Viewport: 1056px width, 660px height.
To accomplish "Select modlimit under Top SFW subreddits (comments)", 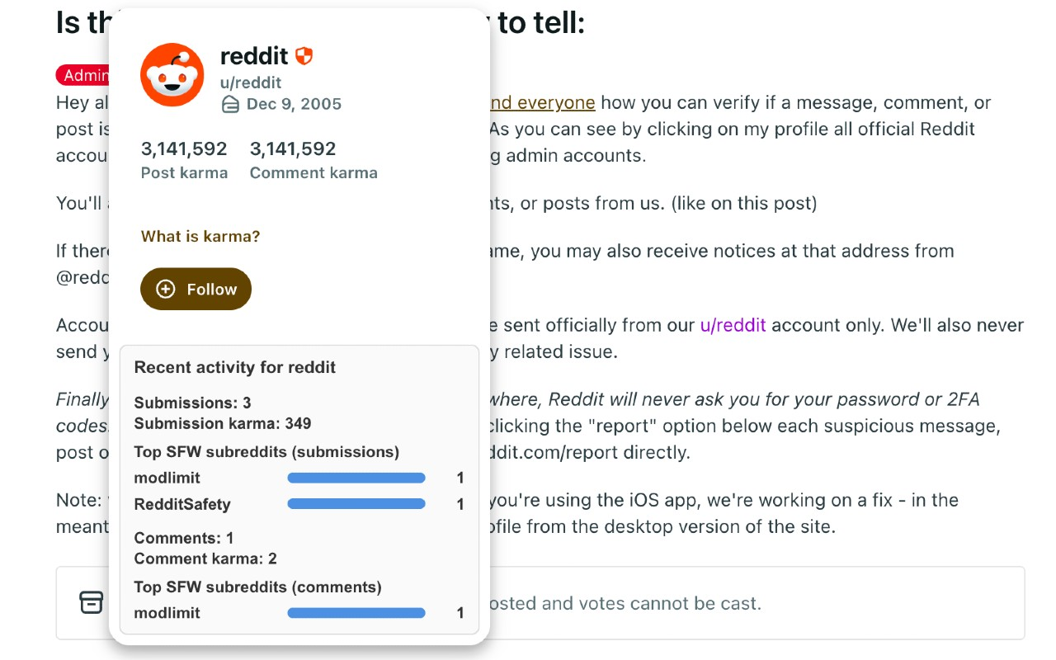I will point(167,613).
